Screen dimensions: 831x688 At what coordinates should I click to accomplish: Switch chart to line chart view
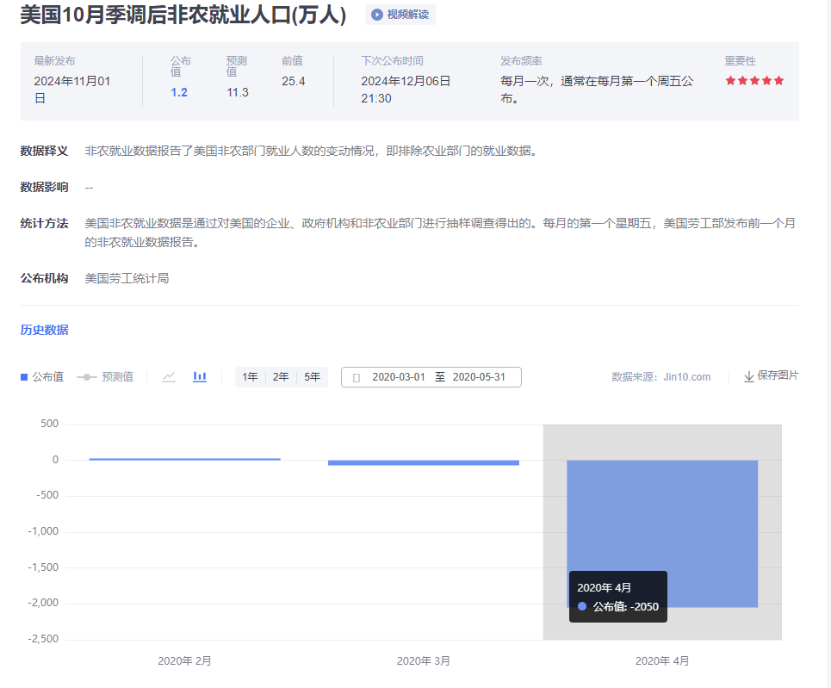169,376
